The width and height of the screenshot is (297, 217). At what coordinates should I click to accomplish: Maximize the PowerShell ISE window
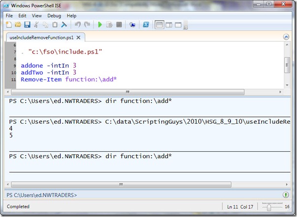tap(269, 4)
